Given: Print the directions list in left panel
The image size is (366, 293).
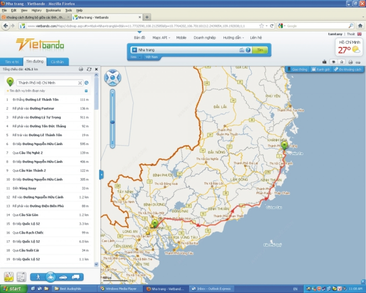Looking at the screenshot, I should click(81, 69).
